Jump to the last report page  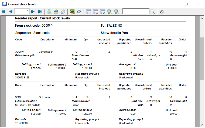(40, 12)
